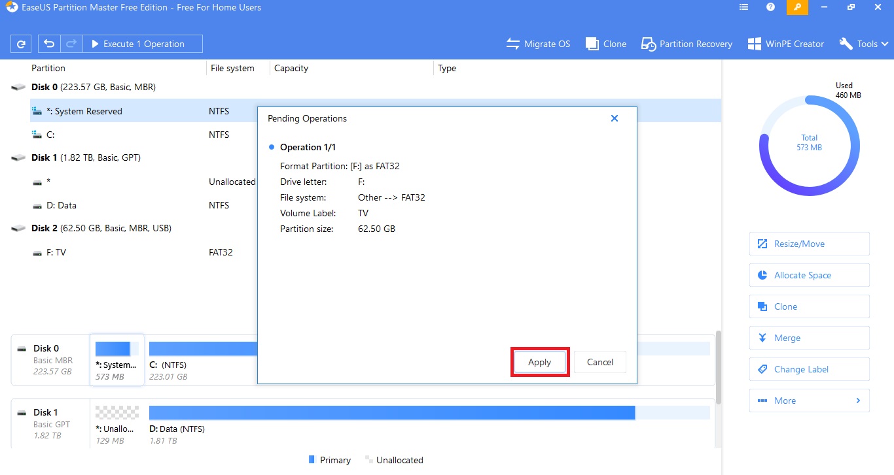The width and height of the screenshot is (894, 475).
Task: Click the disk usage donut chart
Action: coord(809,145)
